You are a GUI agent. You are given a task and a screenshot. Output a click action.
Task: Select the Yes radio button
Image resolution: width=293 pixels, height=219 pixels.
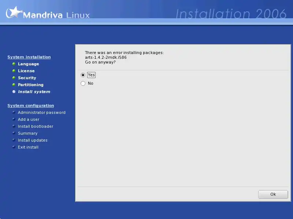83,75
